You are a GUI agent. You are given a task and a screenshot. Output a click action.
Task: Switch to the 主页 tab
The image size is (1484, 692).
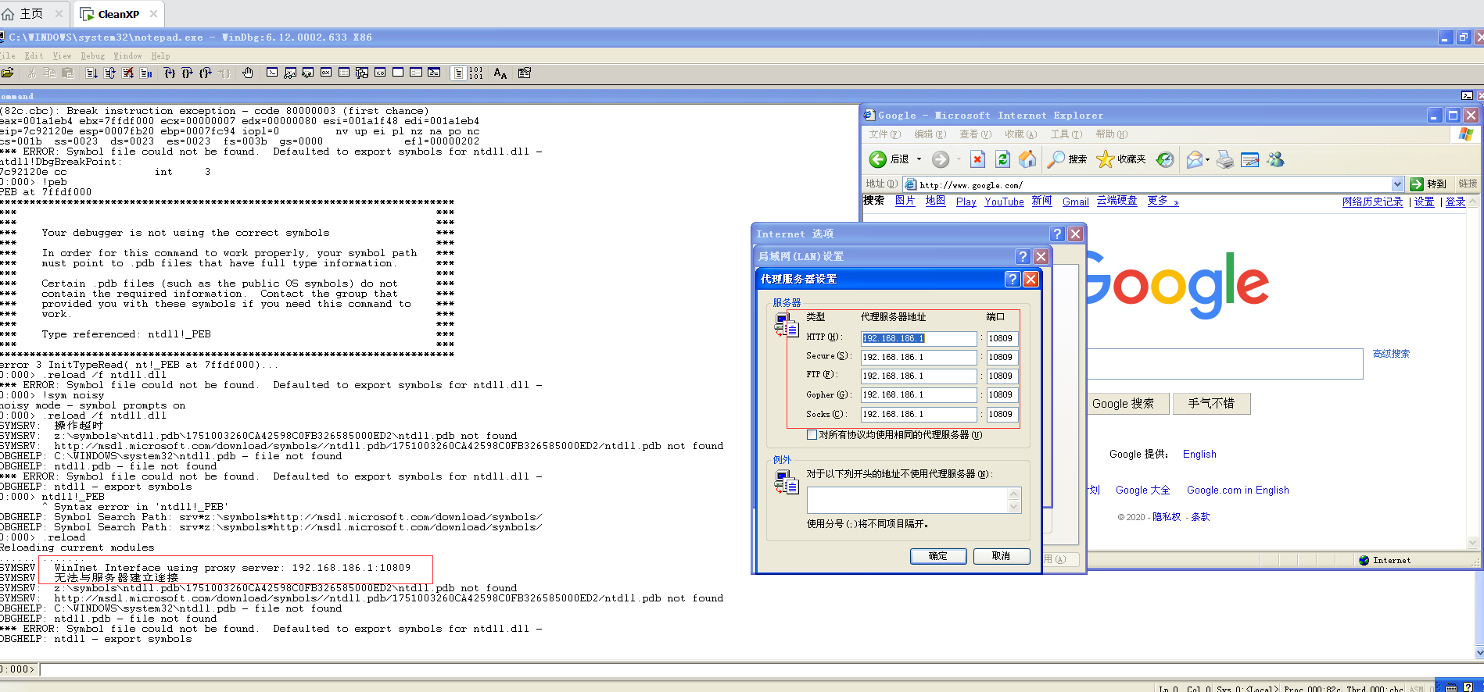point(31,14)
